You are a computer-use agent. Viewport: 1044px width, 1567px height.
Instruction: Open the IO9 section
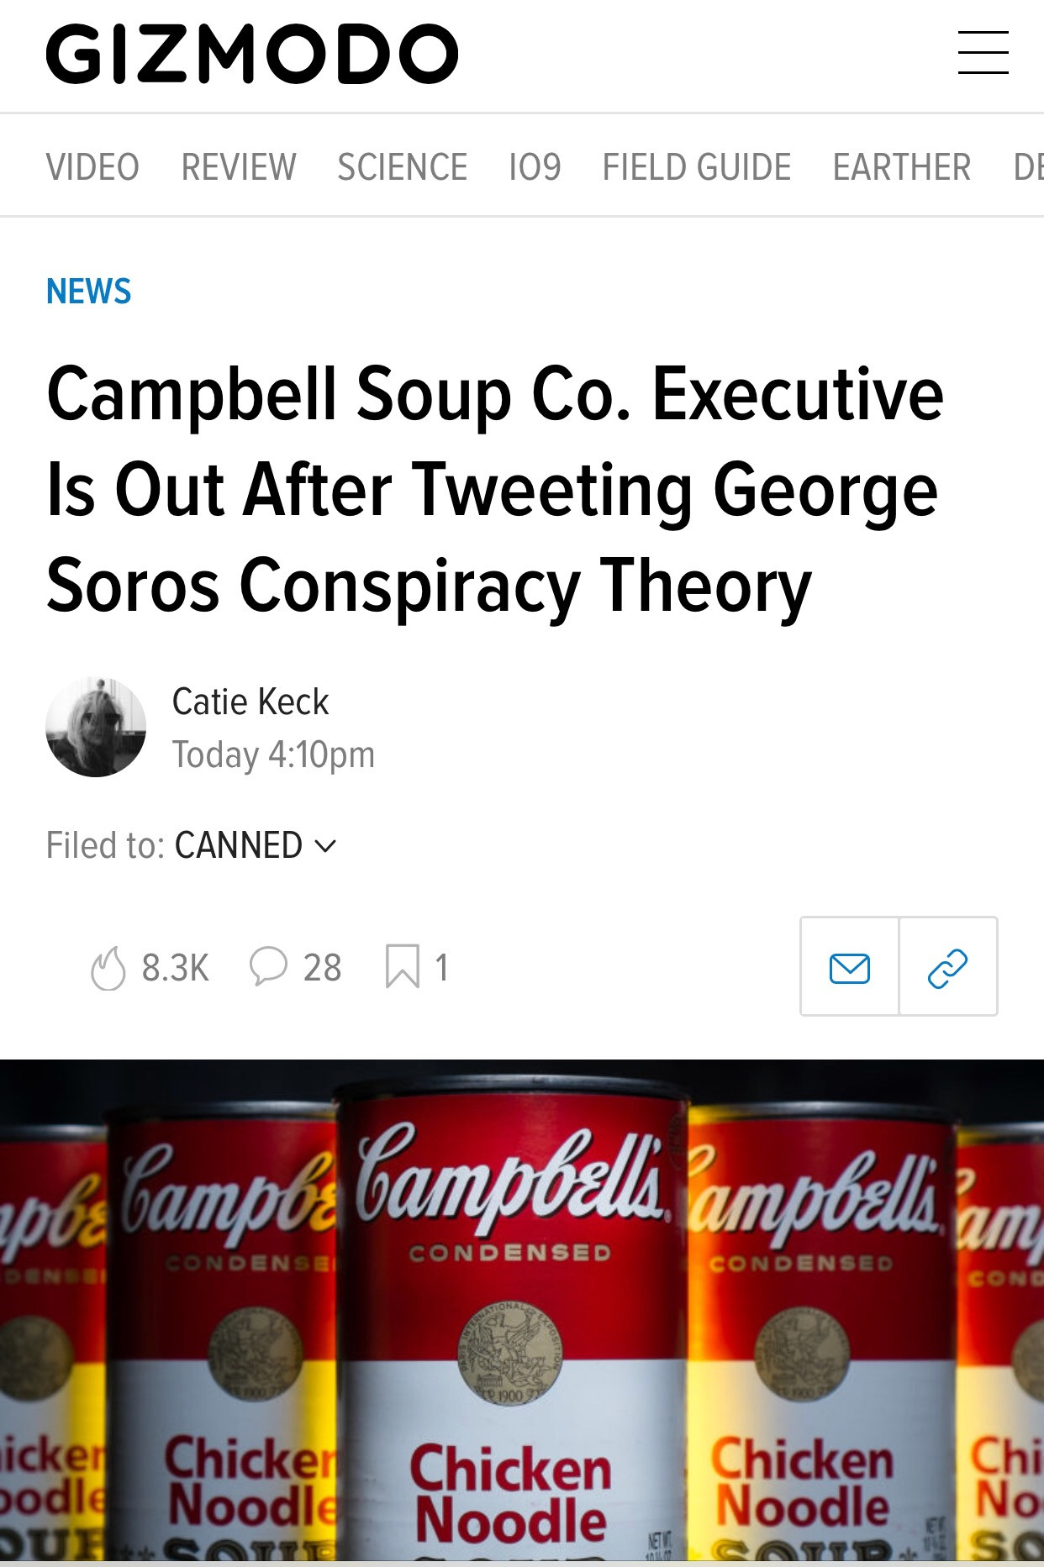[x=535, y=167]
